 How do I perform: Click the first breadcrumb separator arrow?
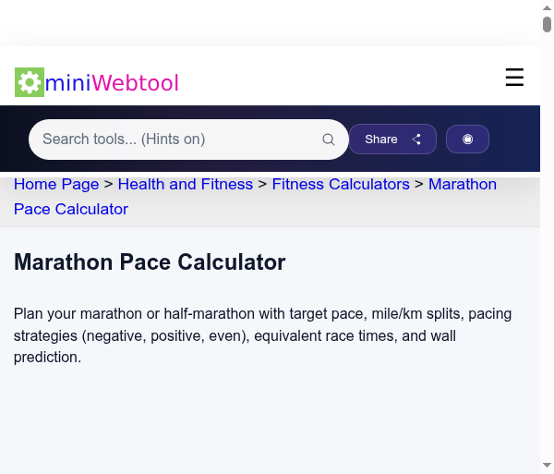point(109,185)
